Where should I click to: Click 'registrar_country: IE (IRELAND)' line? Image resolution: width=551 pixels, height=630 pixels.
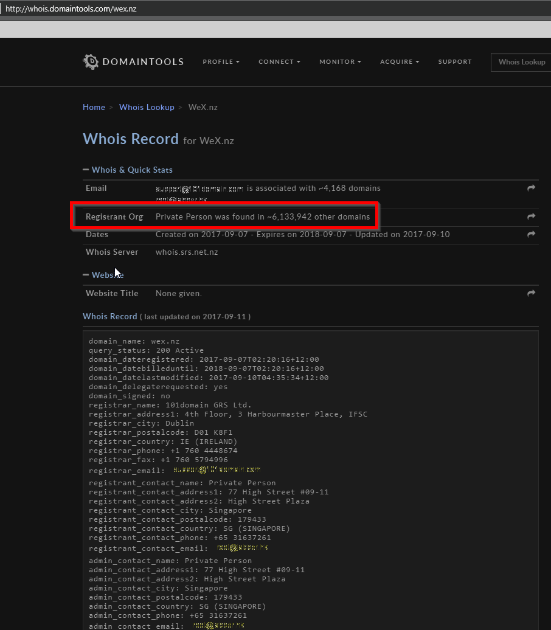[163, 441]
